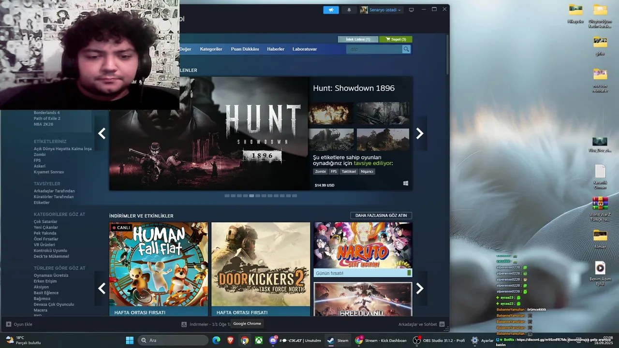Open the Steam notifications bell

[x=349, y=10]
